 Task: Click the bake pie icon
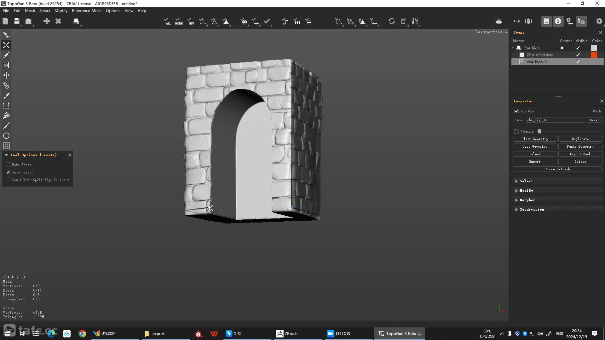[x=498, y=21]
